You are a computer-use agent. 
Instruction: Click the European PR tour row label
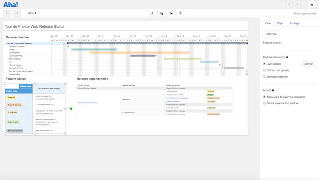[16, 68]
